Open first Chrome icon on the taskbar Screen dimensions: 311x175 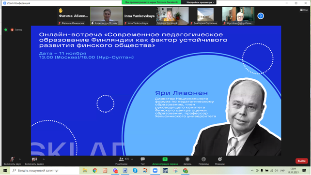[x=95, y=171]
